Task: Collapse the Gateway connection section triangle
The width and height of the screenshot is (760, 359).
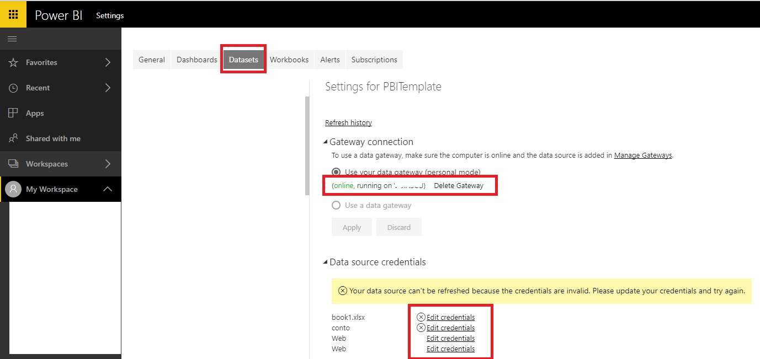Action: 326,142
